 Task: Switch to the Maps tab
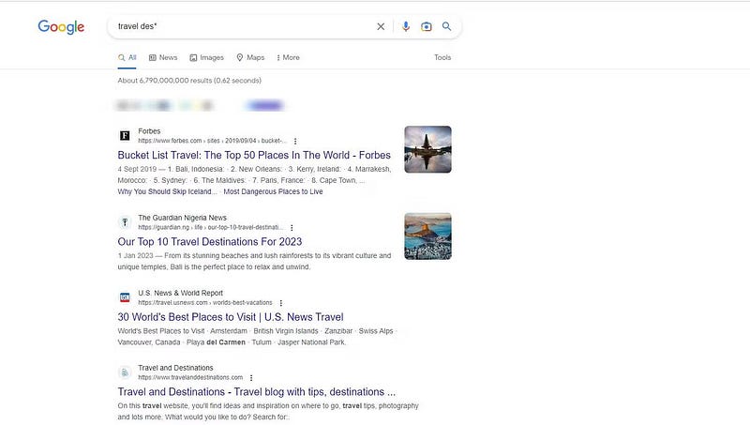[x=250, y=57]
